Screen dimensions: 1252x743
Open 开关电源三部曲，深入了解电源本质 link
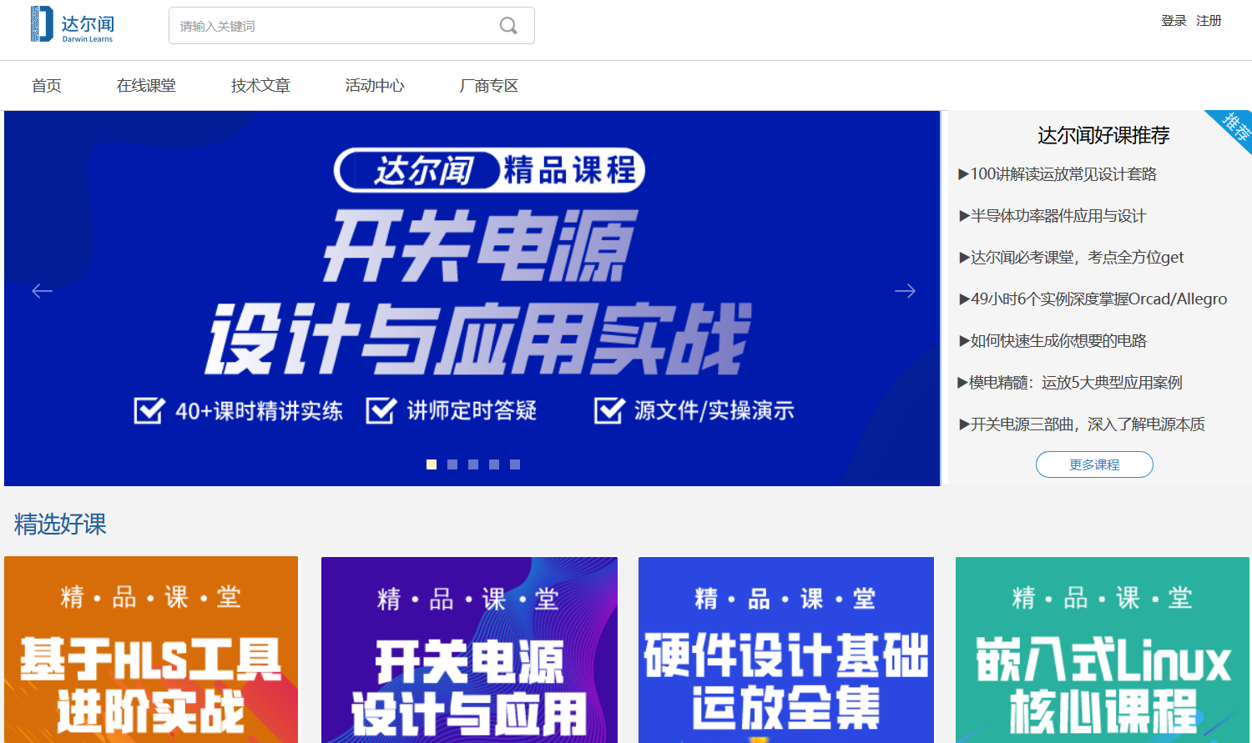[1082, 424]
